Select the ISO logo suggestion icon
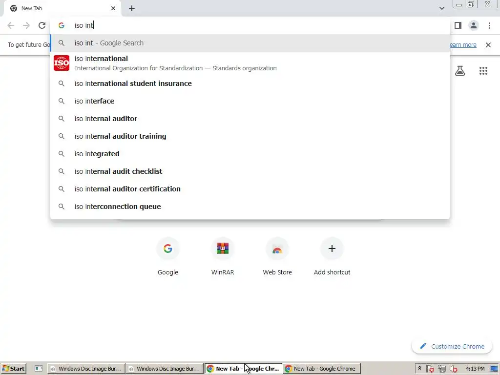The image size is (500, 375). pos(62,63)
